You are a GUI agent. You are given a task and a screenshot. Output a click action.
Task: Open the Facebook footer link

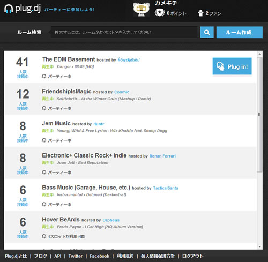click(99, 256)
